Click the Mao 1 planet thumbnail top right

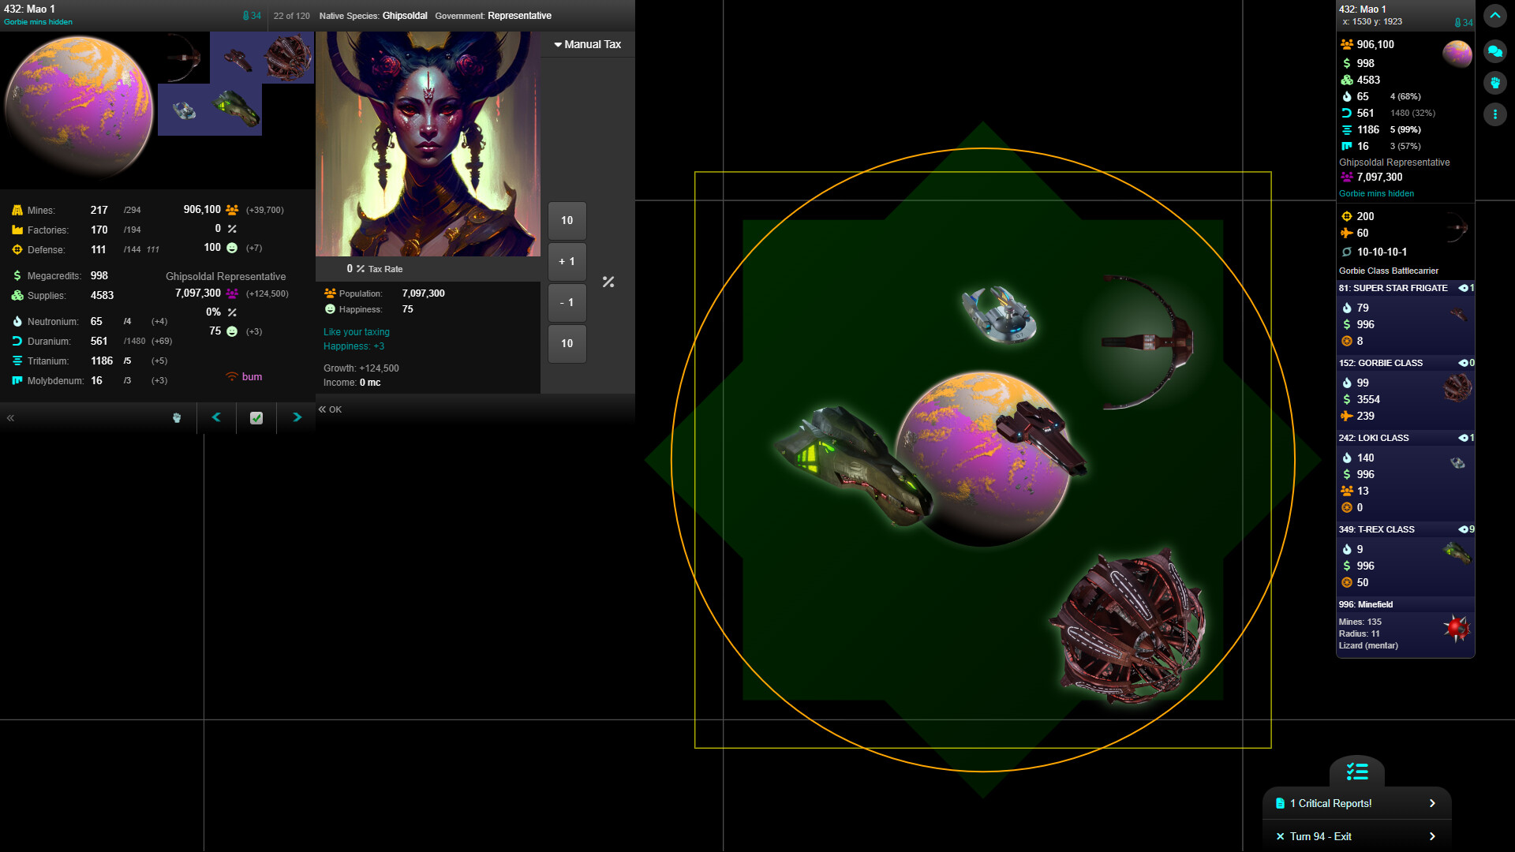point(1457,54)
